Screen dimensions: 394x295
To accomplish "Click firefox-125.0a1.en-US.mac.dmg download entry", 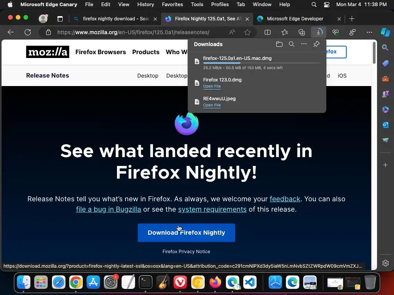I will tap(257, 63).
